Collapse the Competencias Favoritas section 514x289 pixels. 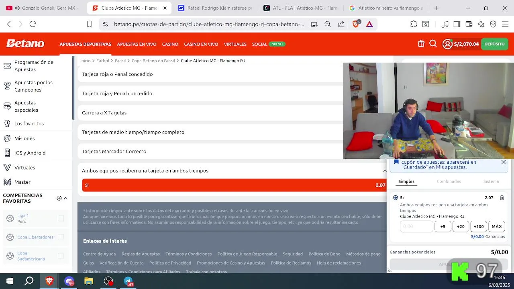pos(66,198)
